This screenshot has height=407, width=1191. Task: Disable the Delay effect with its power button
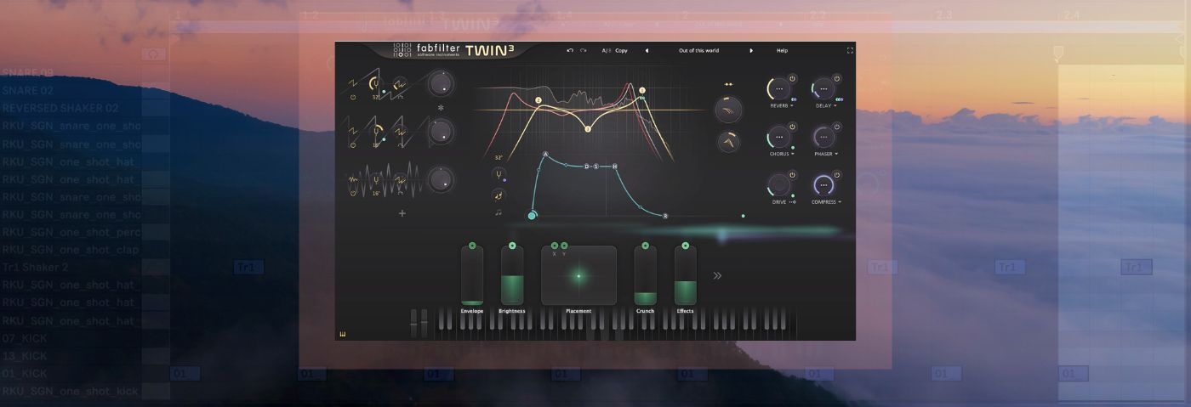point(837,78)
